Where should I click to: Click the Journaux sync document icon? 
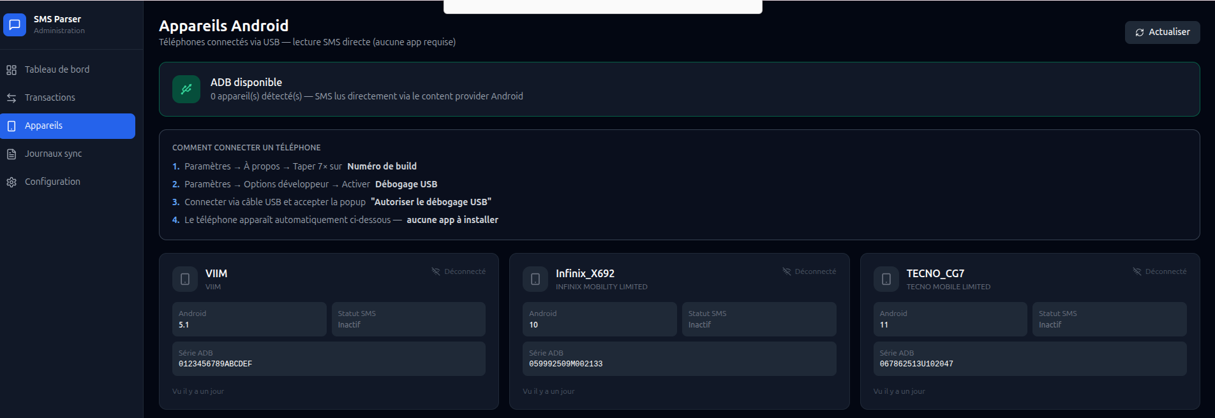(11, 154)
